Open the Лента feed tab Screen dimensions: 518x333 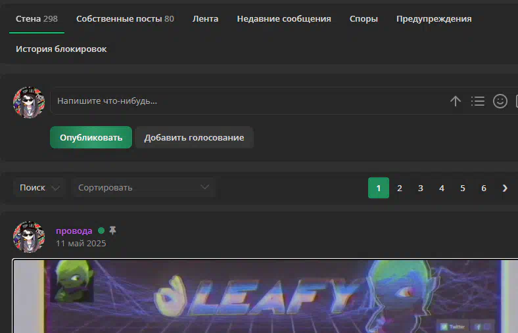[x=205, y=19]
